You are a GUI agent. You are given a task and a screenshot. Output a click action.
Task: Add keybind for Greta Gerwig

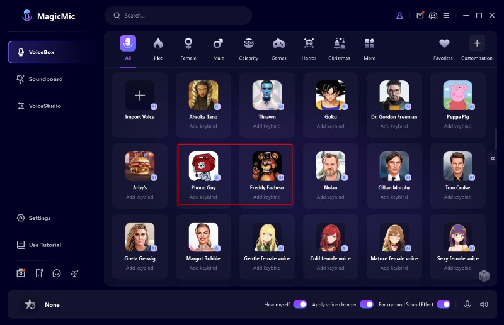pyautogui.click(x=140, y=268)
